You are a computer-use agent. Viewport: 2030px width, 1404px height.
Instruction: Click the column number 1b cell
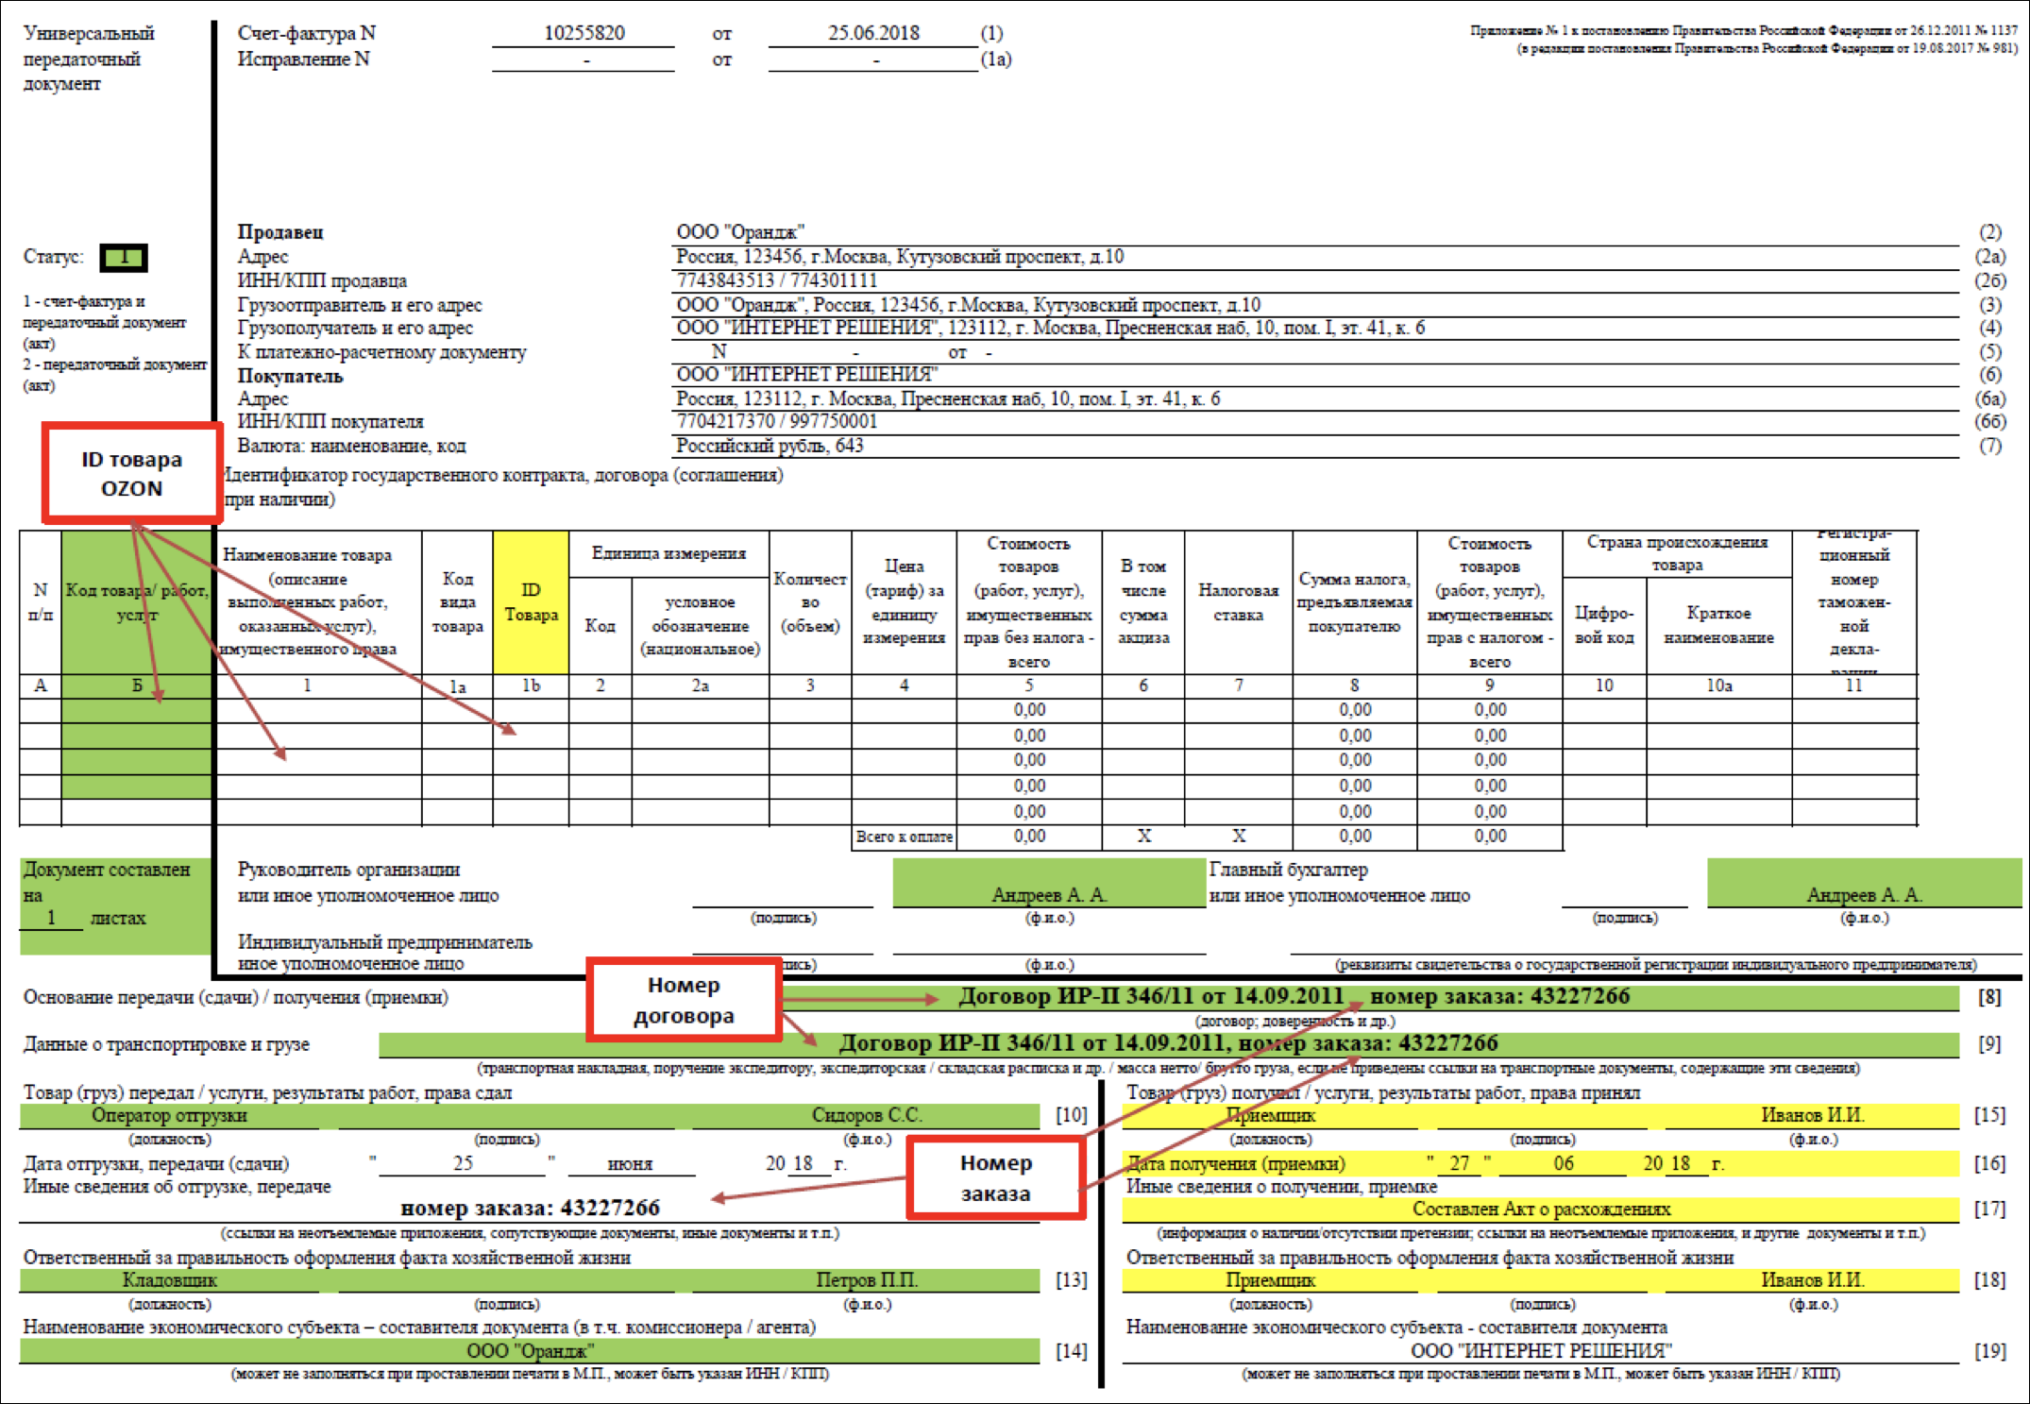point(531,686)
